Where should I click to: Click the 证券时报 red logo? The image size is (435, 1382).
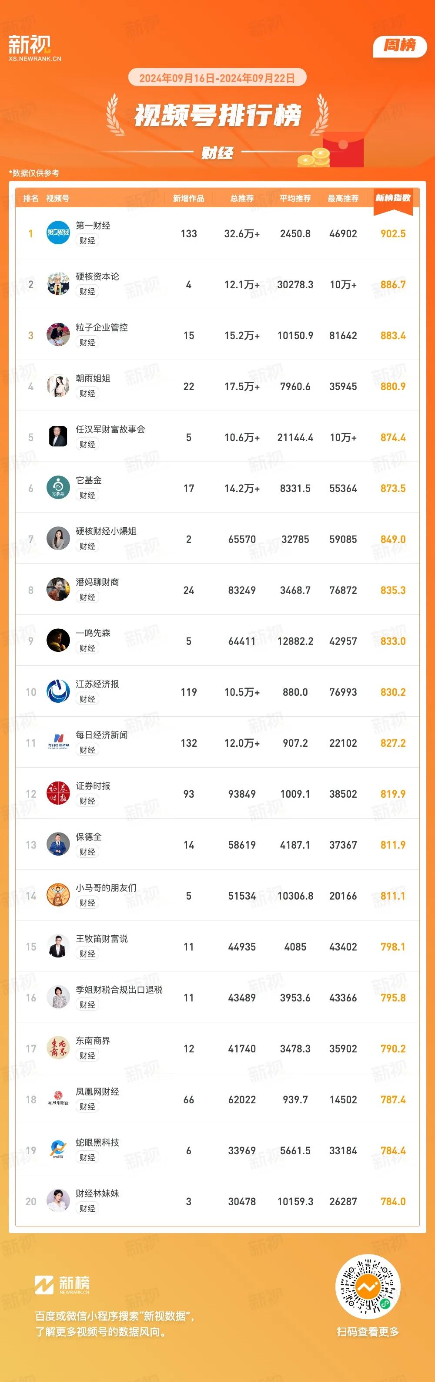58,793
